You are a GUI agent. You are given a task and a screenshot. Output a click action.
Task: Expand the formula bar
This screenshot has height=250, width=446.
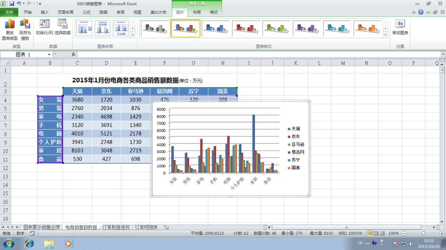point(443,54)
